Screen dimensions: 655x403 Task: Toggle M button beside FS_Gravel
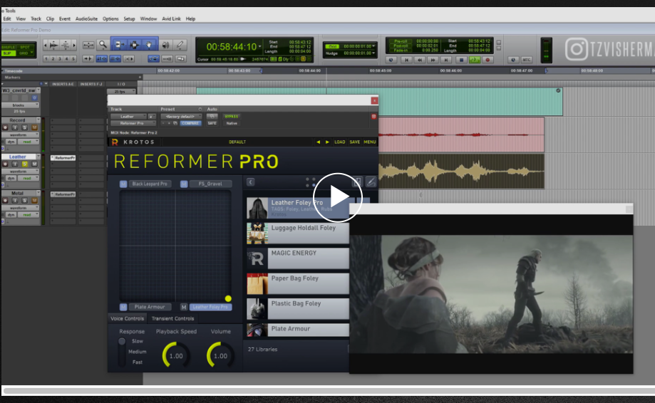184,184
